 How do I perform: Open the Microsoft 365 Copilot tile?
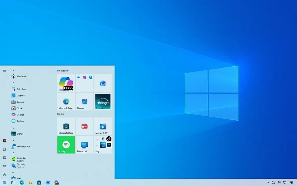point(66,83)
